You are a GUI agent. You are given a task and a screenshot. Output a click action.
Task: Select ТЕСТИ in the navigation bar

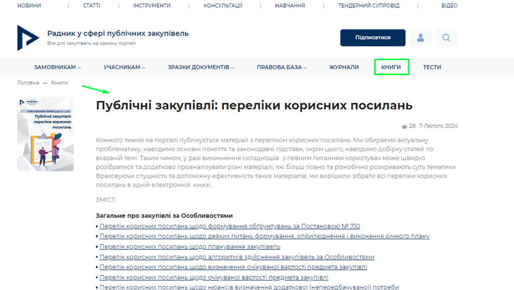click(x=432, y=67)
